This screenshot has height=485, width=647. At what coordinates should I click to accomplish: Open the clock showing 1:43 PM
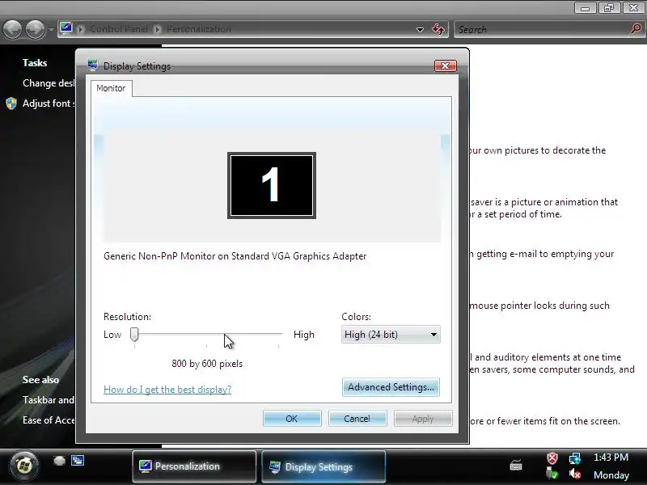[611, 458]
